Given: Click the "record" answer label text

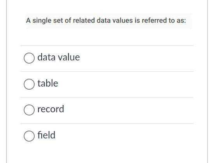Looking at the screenshot, I should (x=51, y=109).
